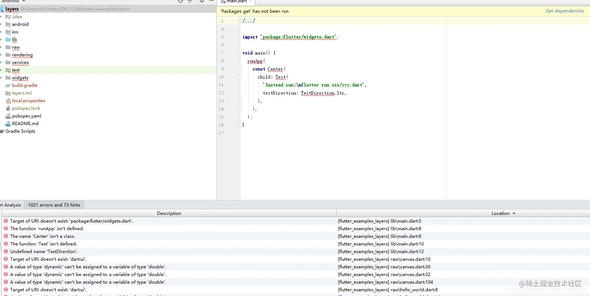Expand the services folder arrow
Image resolution: width=590 pixels, height=296 pixels.
point(1,62)
